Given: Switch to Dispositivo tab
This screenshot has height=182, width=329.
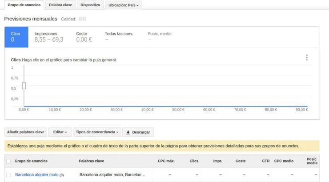Looking at the screenshot, I should coord(90,5).
